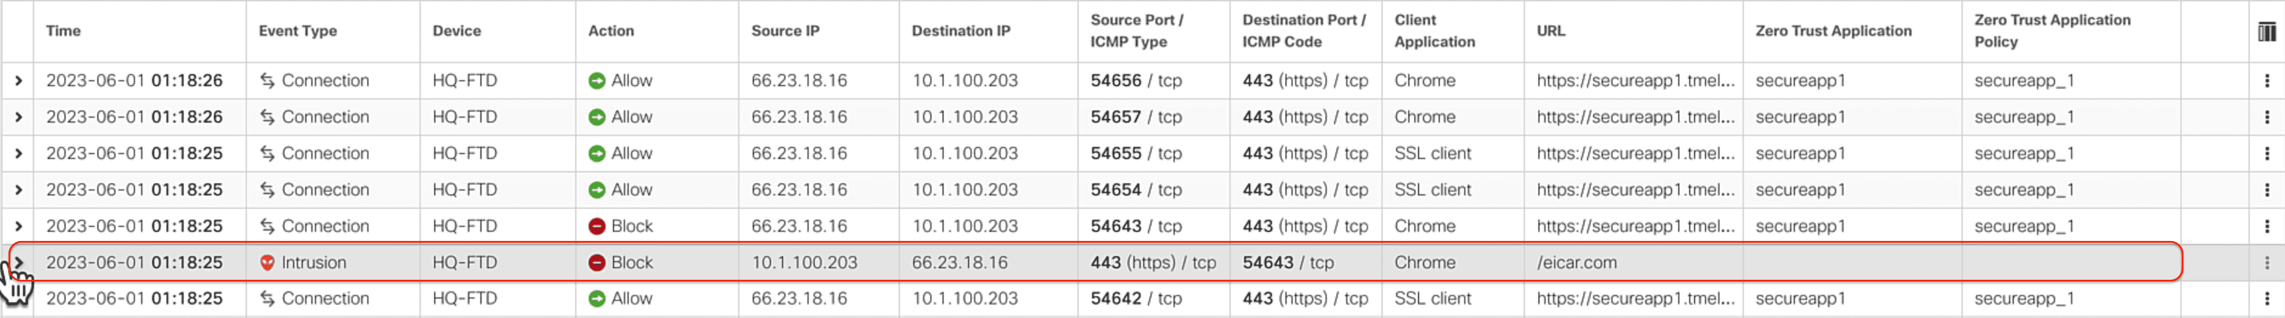The width and height of the screenshot is (2285, 318).
Task: Click the Connection icon in the port 54654 row
Action: click(x=267, y=191)
